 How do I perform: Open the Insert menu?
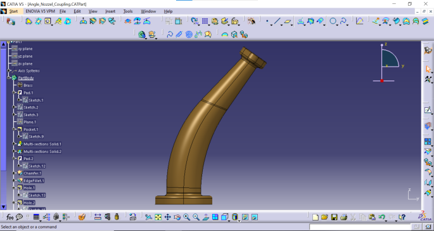[x=110, y=11]
